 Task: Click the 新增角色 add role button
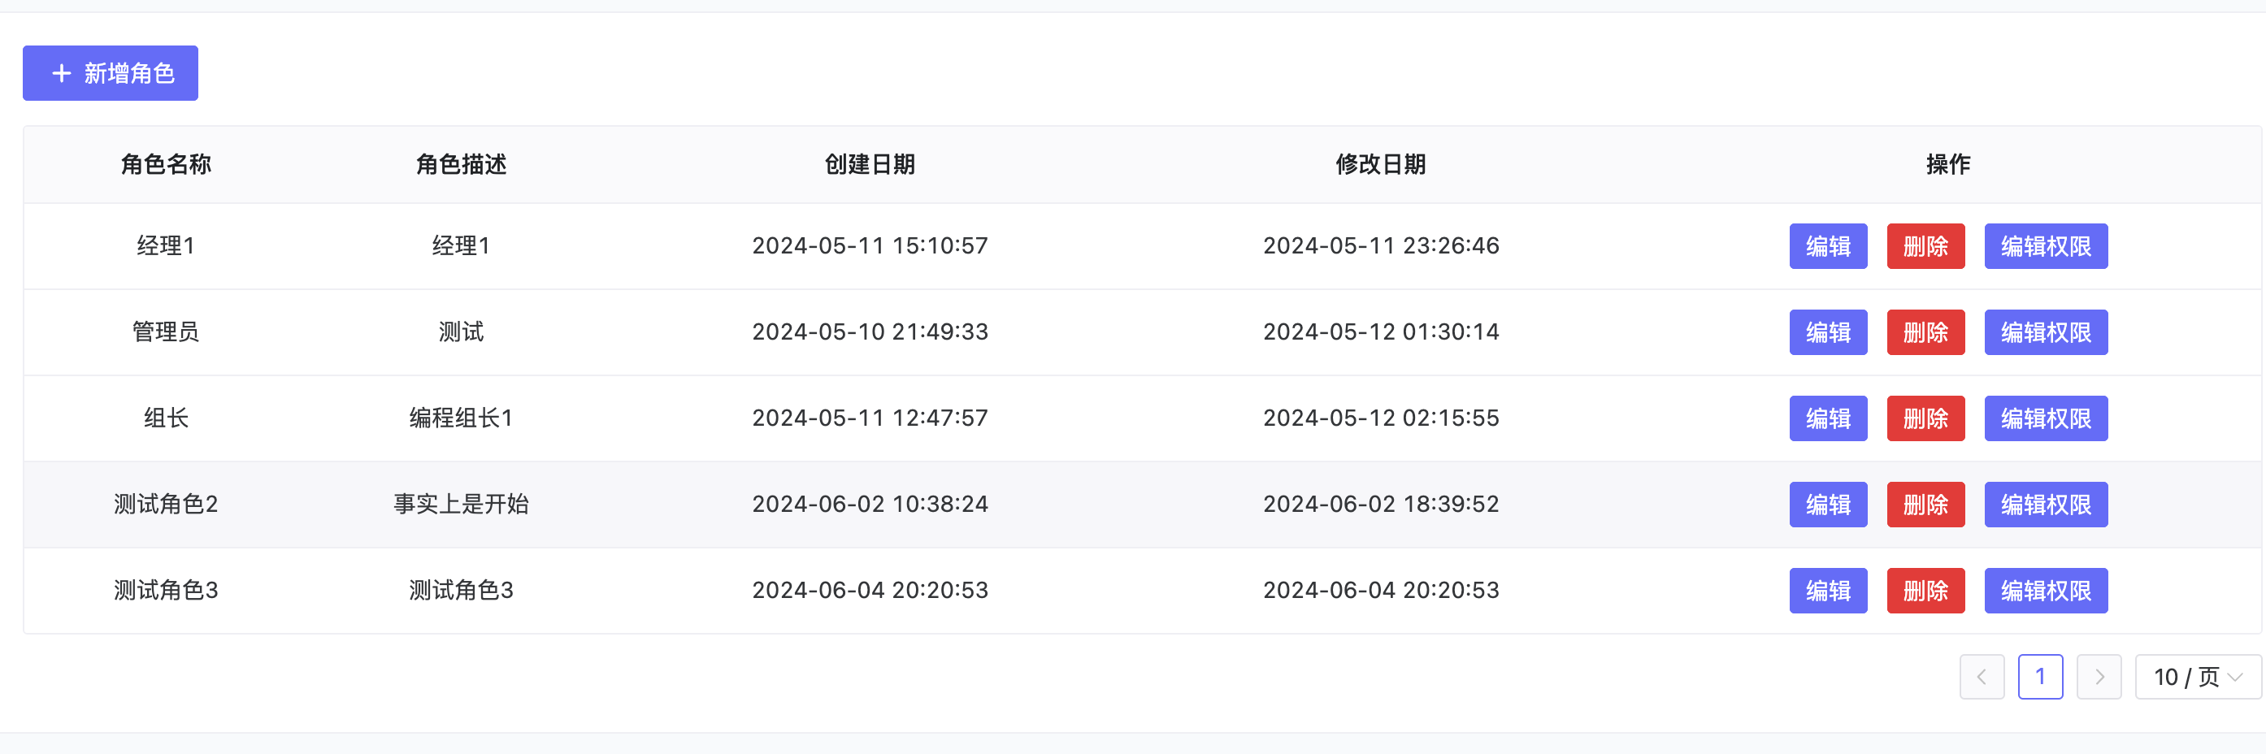pos(110,73)
